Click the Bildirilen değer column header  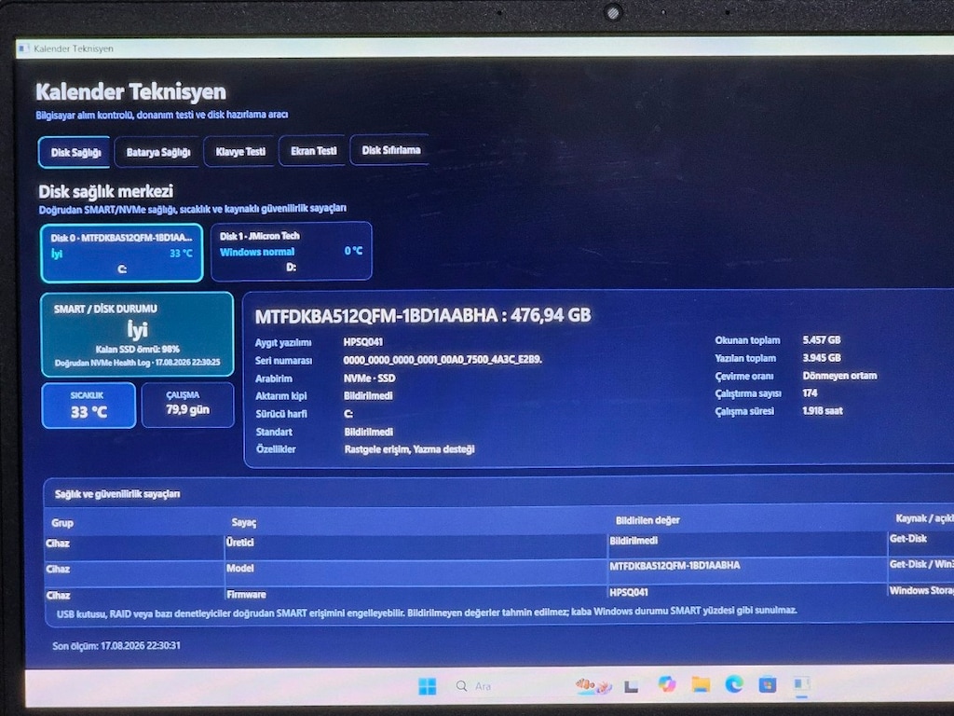[647, 520]
